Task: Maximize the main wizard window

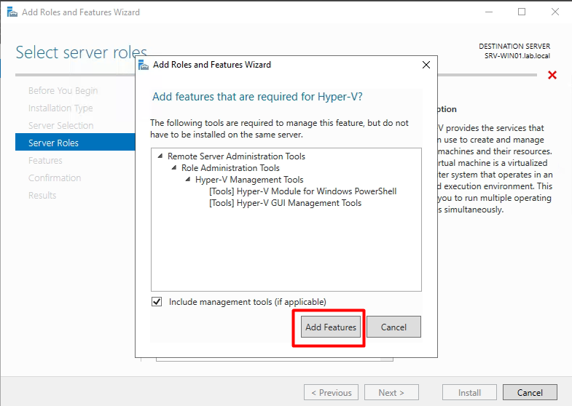Action: tap(522, 12)
